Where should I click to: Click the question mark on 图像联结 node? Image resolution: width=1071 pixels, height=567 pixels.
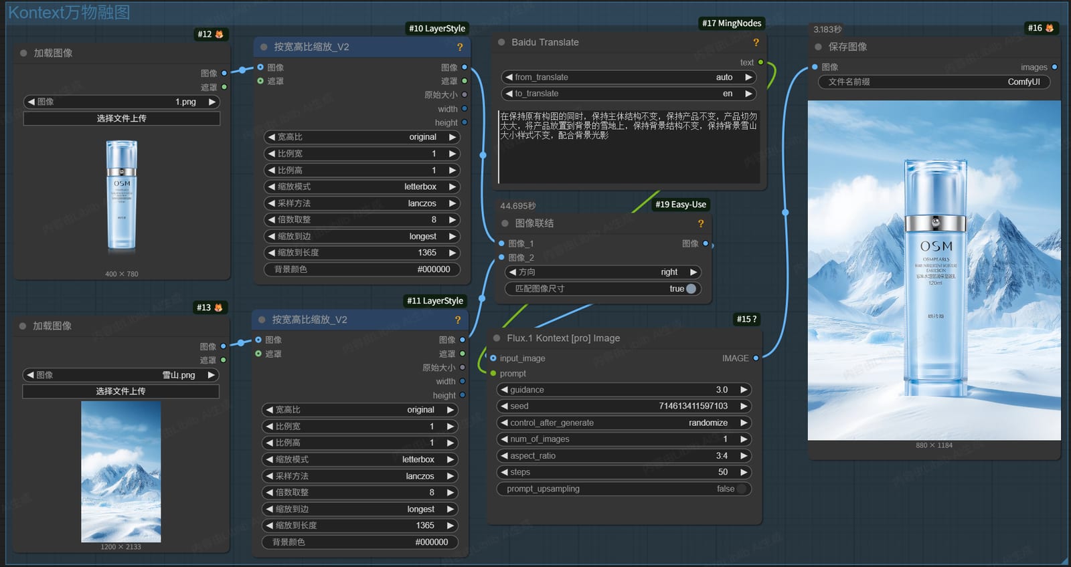click(701, 223)
